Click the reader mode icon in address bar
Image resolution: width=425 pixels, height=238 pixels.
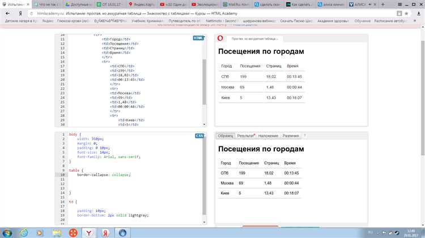coord(399,13)
